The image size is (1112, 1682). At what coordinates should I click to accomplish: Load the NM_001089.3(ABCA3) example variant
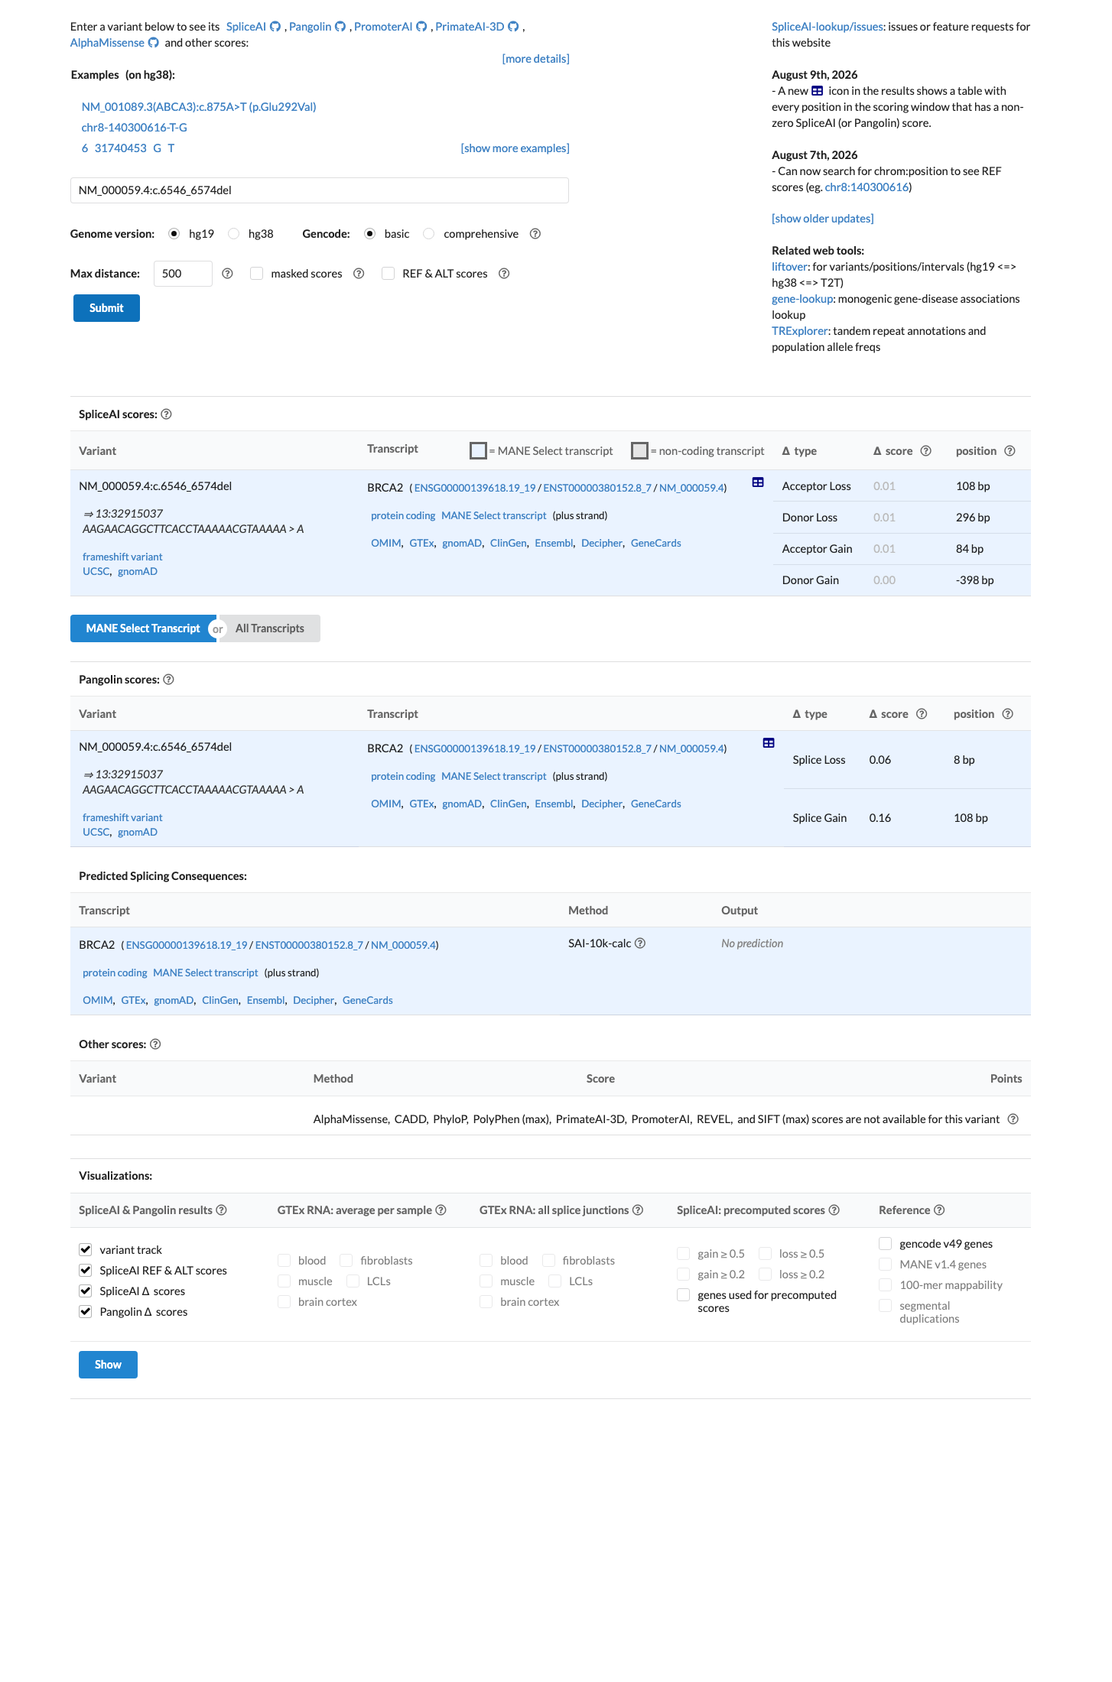199,107
